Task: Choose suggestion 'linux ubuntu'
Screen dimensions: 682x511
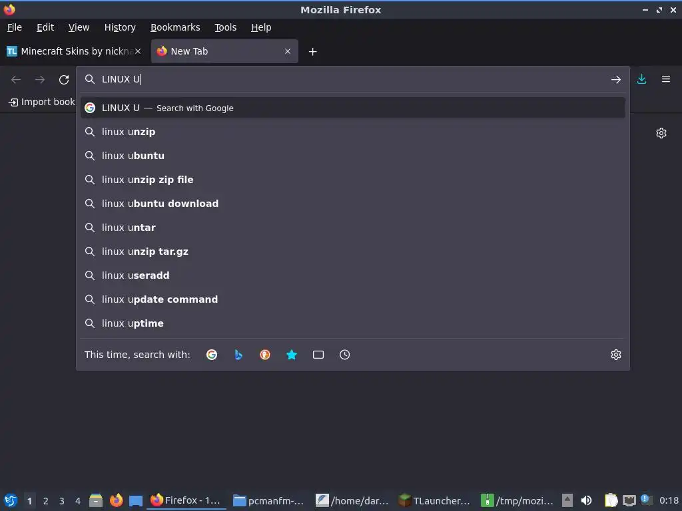Action: [x=353, y=156]
